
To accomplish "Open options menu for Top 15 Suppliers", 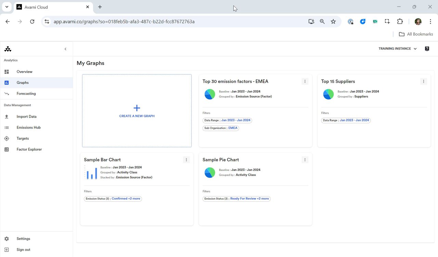I will pos(424,81).
